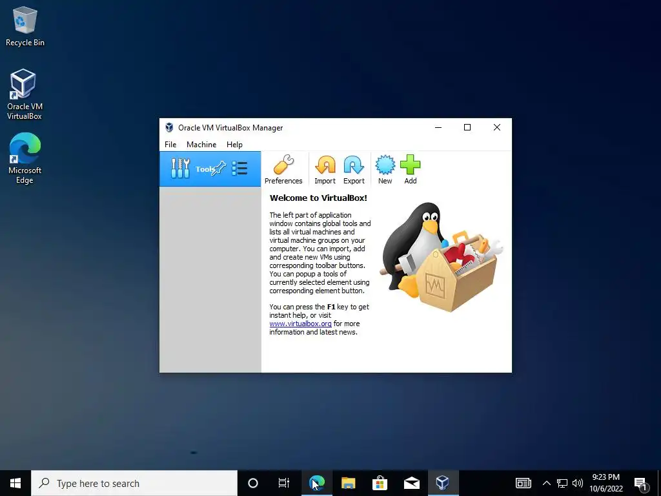
Task: Open network status tray icon
Action: point(562,483)
